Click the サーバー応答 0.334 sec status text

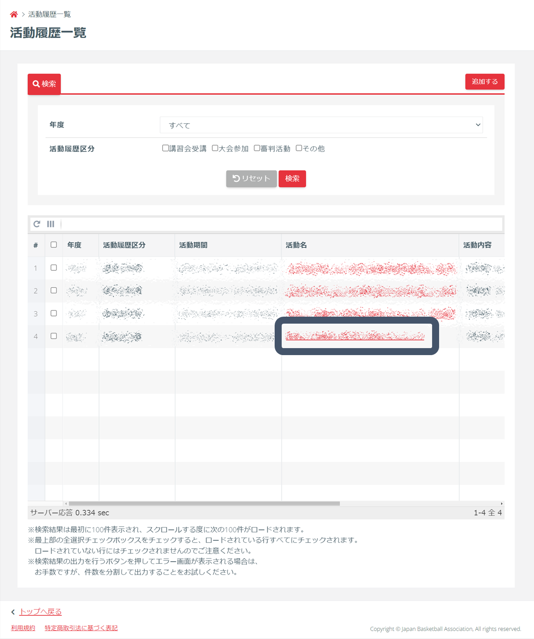[x=70, y=513]
